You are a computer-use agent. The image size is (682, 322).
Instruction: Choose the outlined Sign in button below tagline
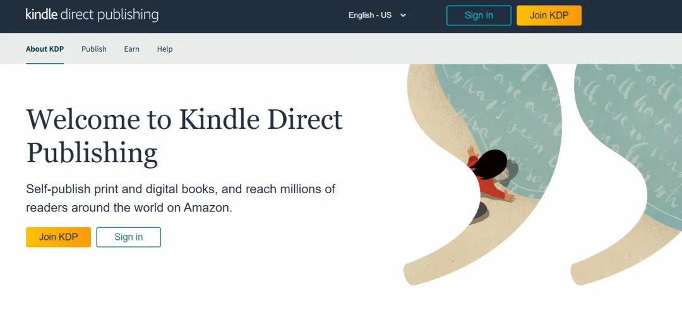pyautogui.click(x=129, y=237)
